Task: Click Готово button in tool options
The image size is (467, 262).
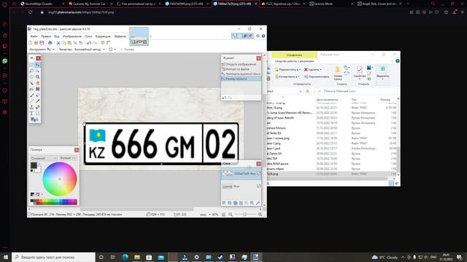Action: click(127, 49)
